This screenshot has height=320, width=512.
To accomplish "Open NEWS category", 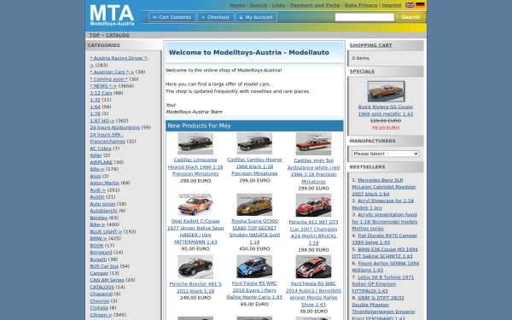I will pos(103,86).
